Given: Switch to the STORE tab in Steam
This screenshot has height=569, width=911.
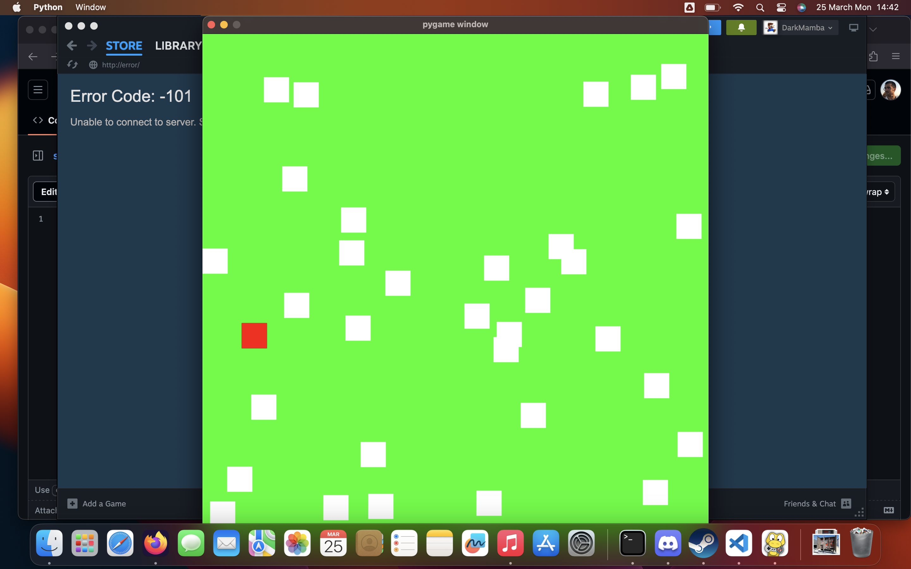Looking at the screenshot, I should click(x=124, y=46).
